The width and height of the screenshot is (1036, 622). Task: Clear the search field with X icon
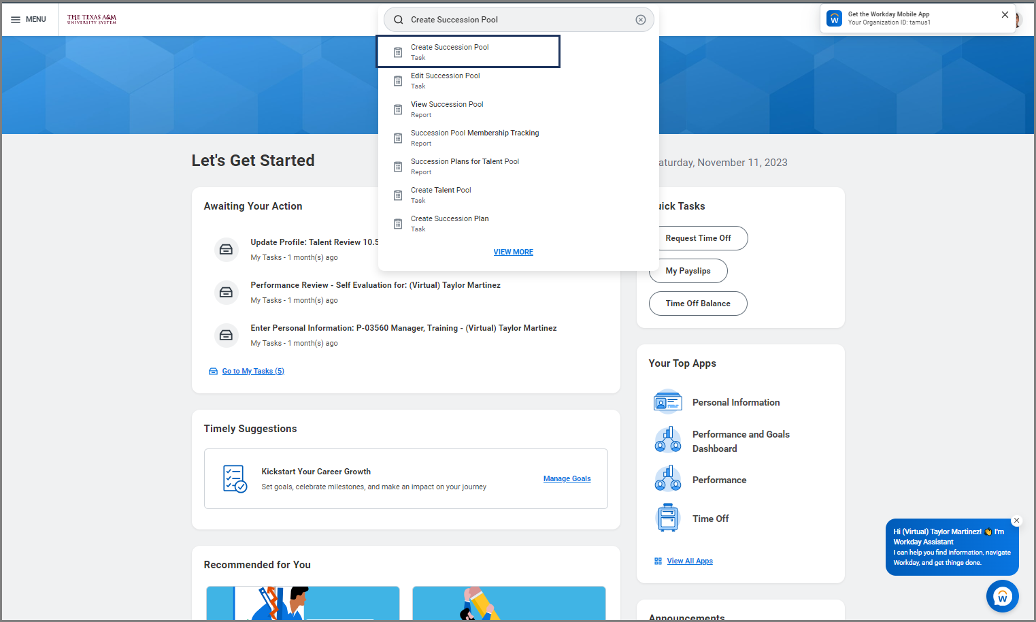click(x=640, y=20)
